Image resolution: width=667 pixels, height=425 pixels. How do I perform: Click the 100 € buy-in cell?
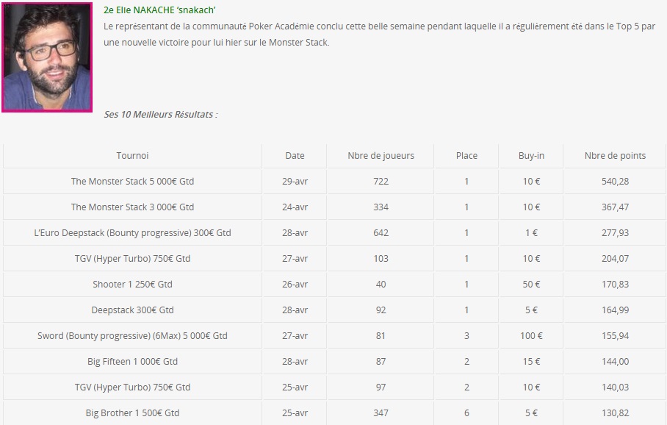point(531,336)
